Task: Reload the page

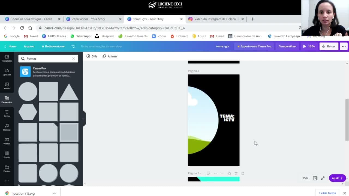Action: [22, 28]
